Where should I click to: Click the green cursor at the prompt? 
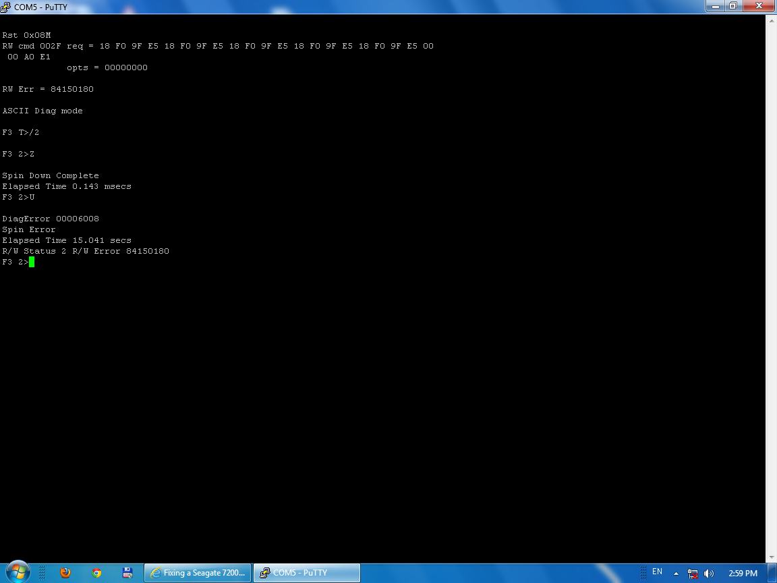[x=32, y=262]
